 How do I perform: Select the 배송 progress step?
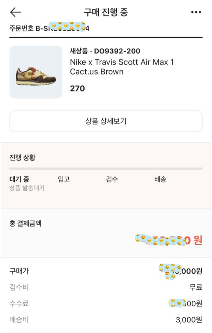[160, 179]
